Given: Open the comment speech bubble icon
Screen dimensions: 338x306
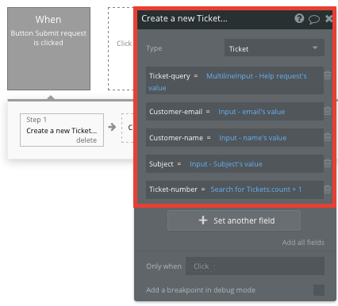Looking at the screenshot, I should [x=314, y=19].
